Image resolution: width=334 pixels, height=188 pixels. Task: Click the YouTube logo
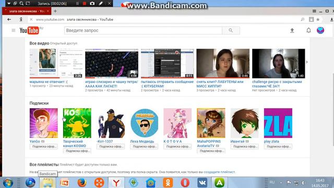coord(29,30)
